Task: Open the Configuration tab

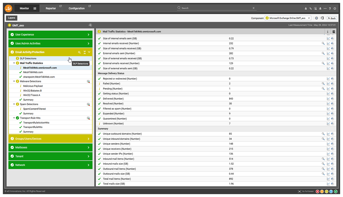Action: [77, 9]
